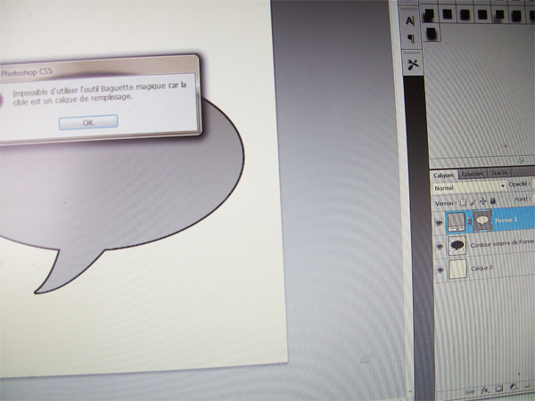Screen dimensions: 535x401
Task: Click Forme 1 fill layer thumbnail
Action: click(457, 222)
